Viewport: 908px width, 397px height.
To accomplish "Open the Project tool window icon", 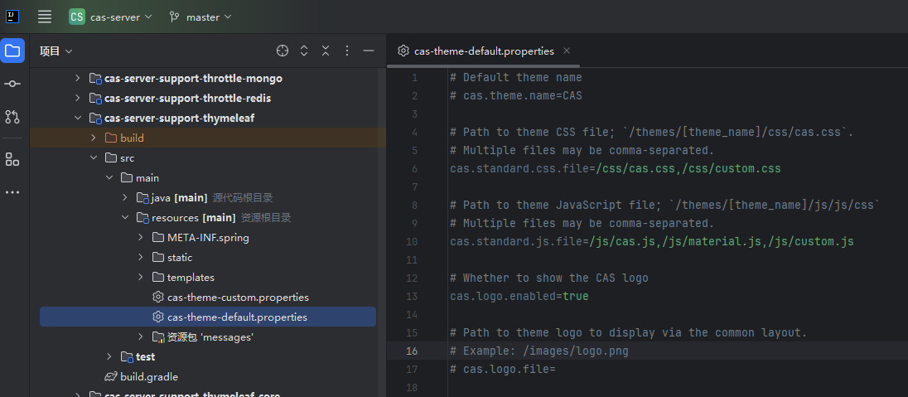I will tap(12, 51).
